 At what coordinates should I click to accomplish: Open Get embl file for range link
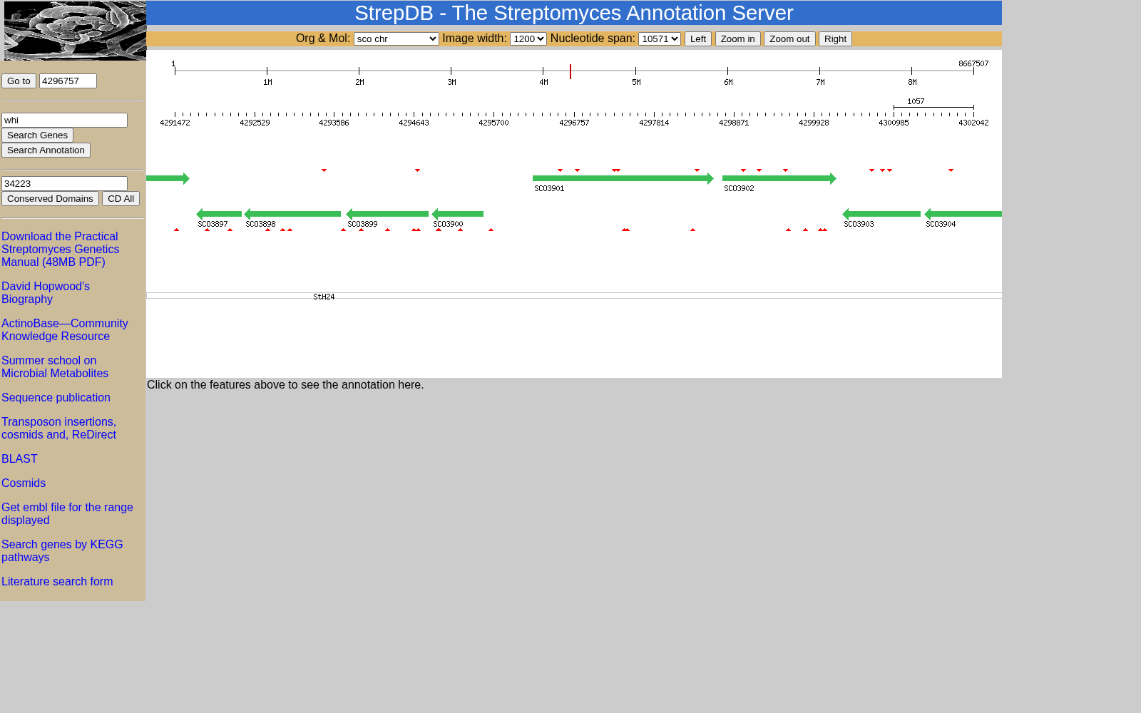[67, 513]
